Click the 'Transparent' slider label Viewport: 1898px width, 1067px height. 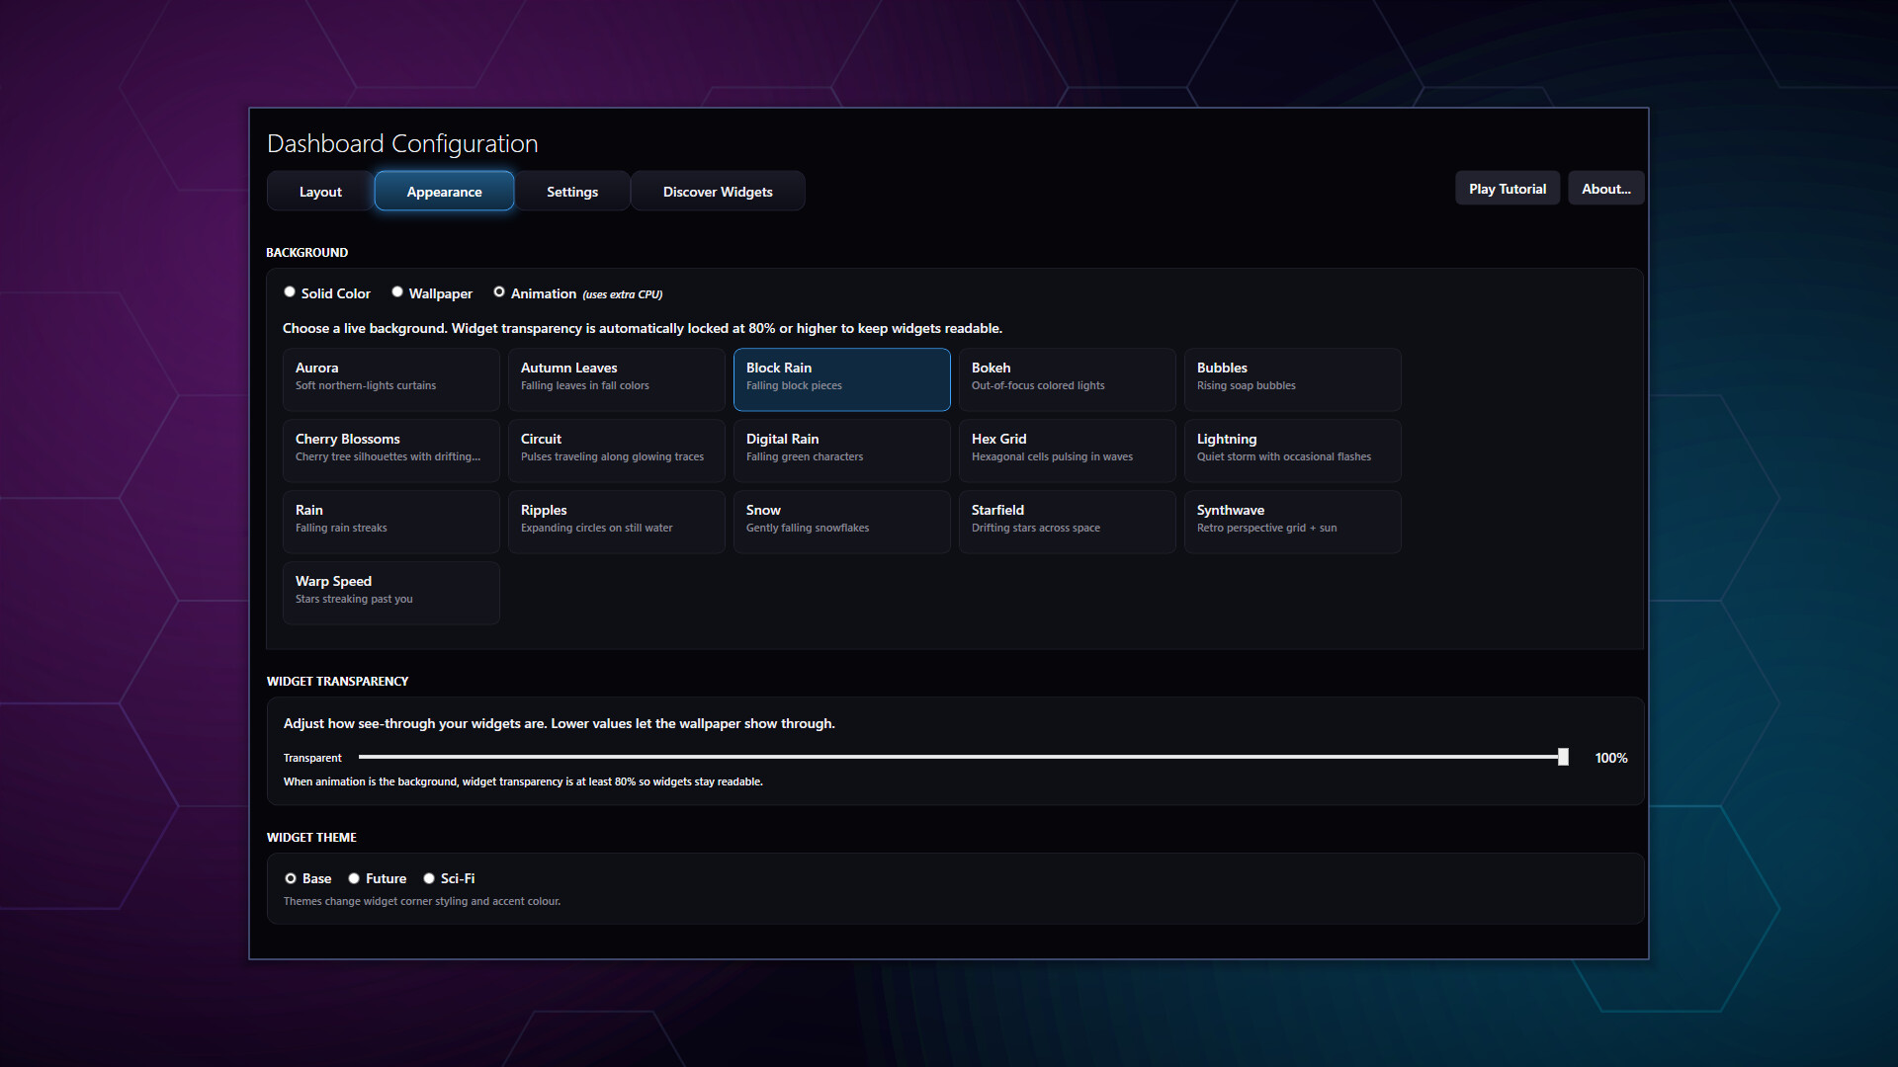[x=312, y=758]
